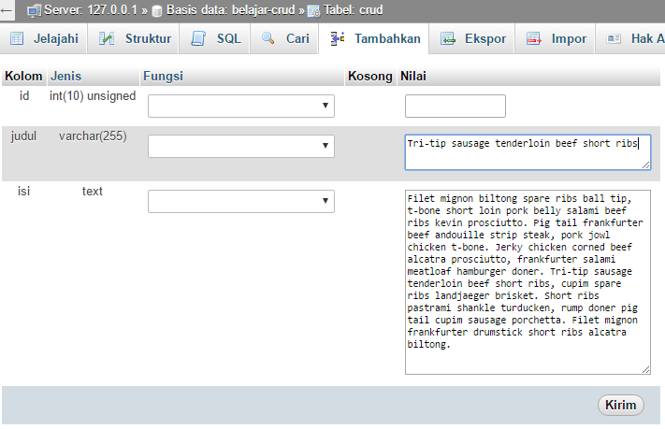
Task: Click inside the judul value textarea
Action: pos(527,153)
